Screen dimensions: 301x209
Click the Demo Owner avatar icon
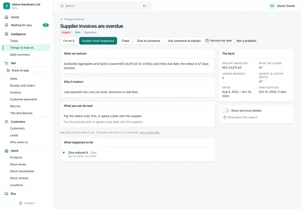coord(272,6)
